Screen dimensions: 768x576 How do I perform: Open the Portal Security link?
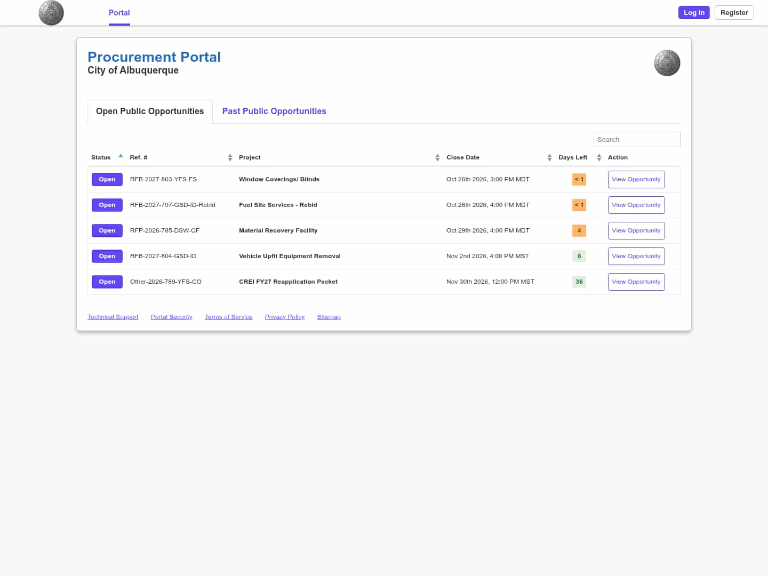click(171, 317)
